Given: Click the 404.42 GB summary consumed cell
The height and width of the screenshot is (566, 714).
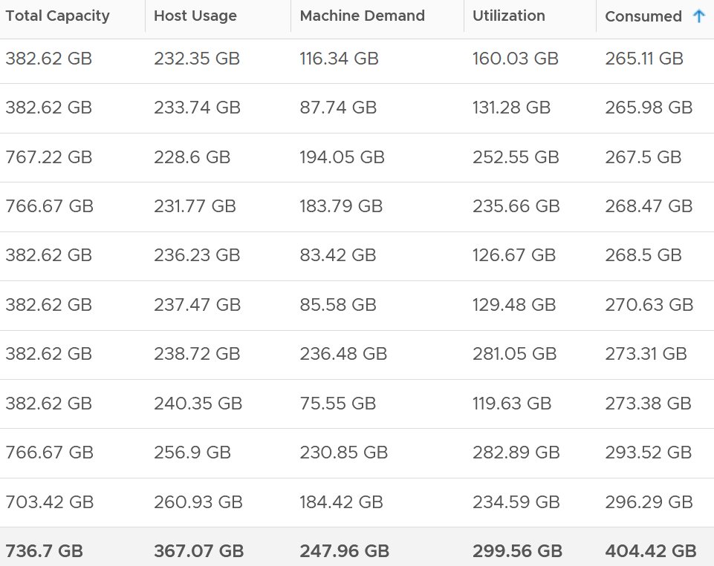Looking at the screenshot, I should pyautogui.click(x=650, y=551).
